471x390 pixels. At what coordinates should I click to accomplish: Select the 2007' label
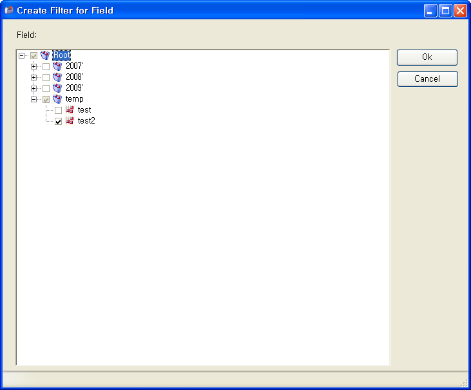(75, 66)
